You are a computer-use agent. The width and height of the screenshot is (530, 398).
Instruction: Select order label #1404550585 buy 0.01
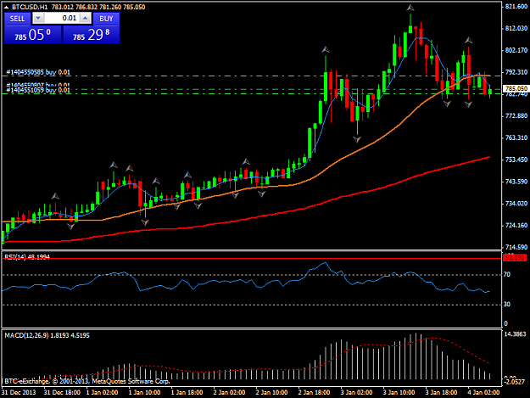tap(38, 72)
